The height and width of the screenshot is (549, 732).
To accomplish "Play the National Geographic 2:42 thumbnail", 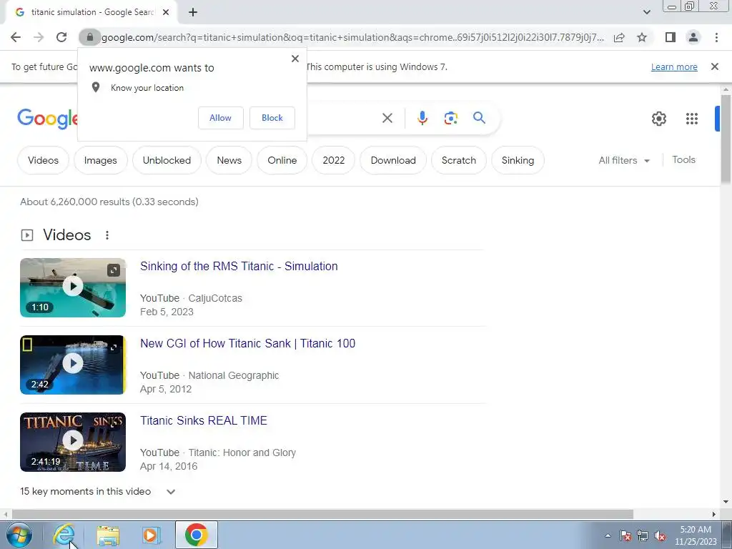I will click(x=73, y=365).
